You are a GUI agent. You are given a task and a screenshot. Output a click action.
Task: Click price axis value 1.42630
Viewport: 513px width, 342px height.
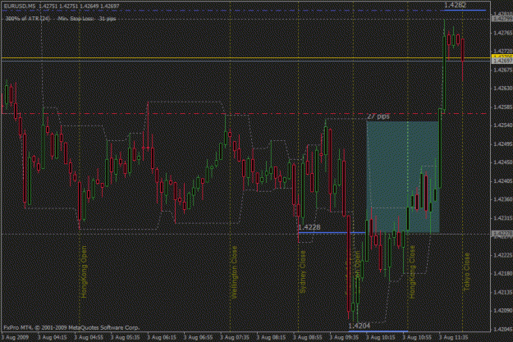point(503,89)
